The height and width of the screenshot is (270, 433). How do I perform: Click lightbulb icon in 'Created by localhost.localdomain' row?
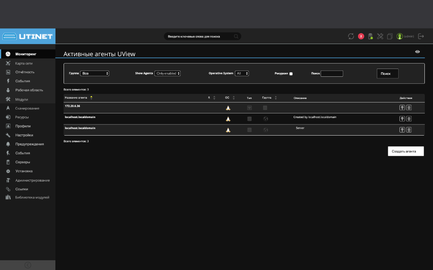(x=402, y=118)
